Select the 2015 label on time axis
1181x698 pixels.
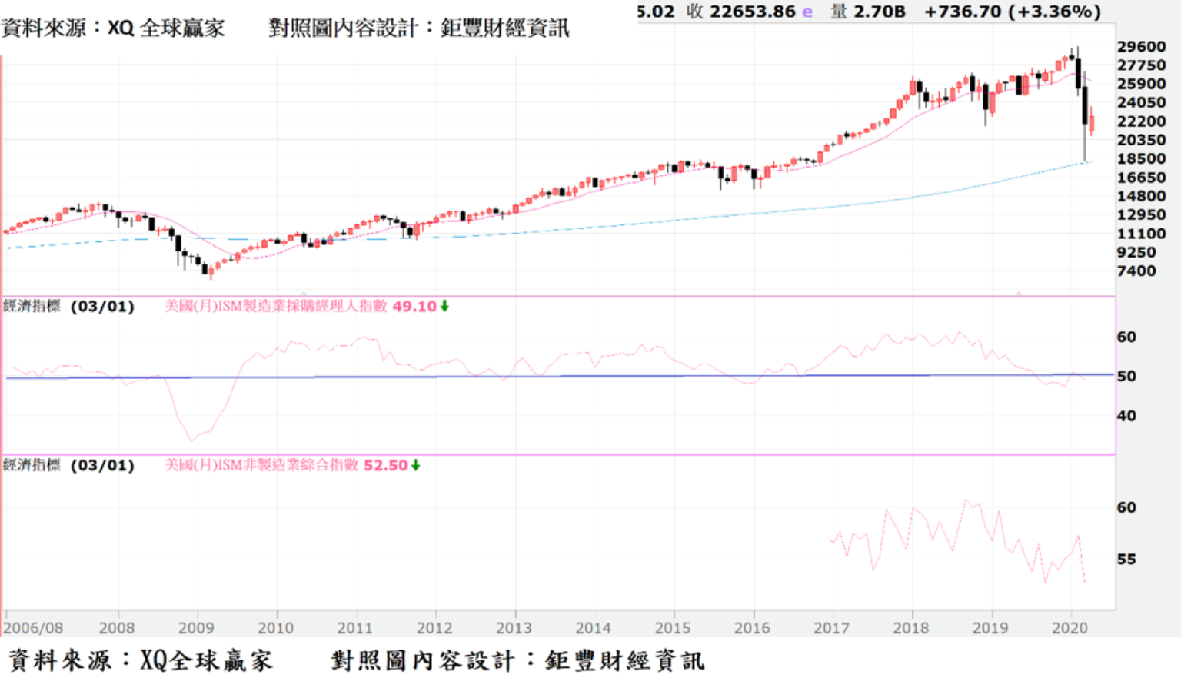point(673,628)
